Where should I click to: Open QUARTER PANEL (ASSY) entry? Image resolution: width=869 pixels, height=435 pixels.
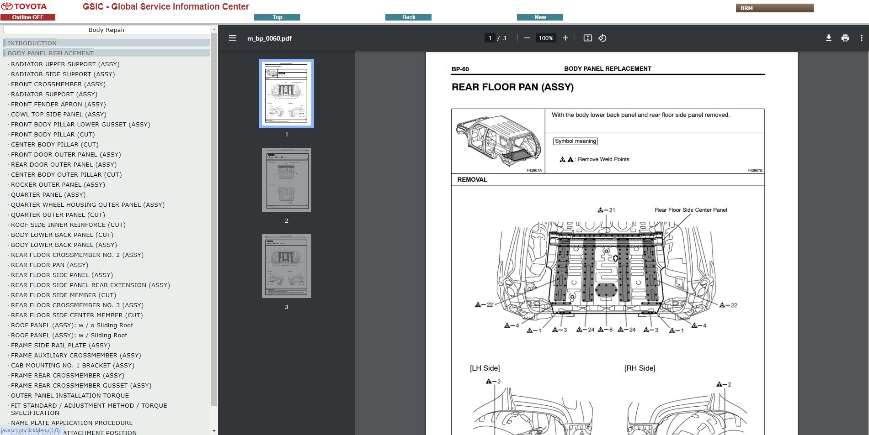(x=48, y=194)
